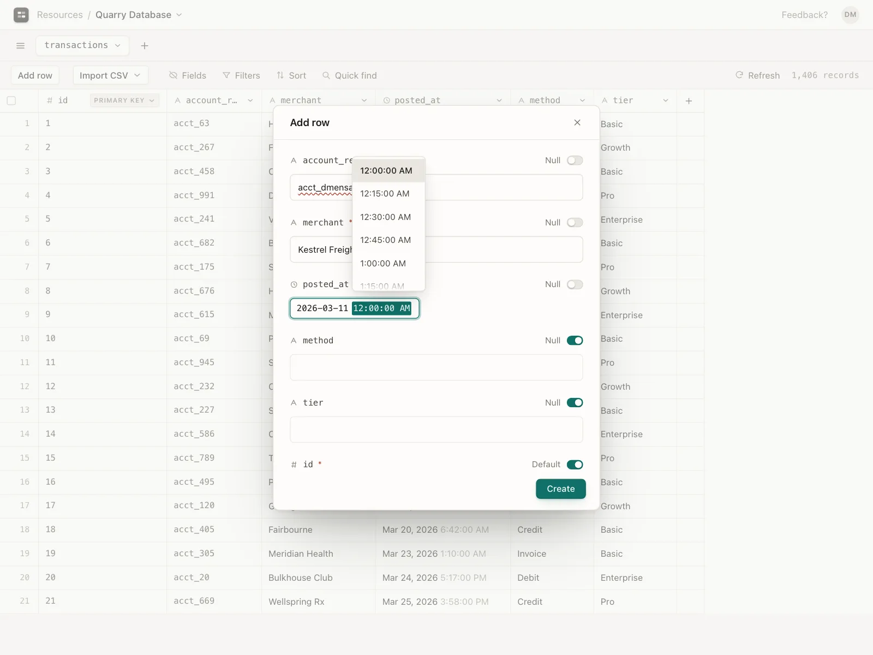The height and width of the screenshot is (655, 873).
Task: Click the Quick find magnifier icon
Action: pos(326,75)
